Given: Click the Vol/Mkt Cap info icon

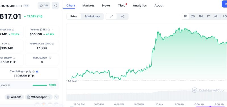Looking at the screenshot, I should pyautogui.click(x=53, y=44).
